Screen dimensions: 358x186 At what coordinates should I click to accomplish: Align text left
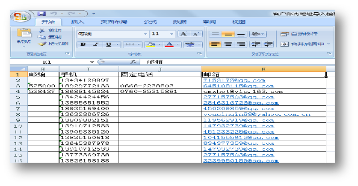[215, 44]
